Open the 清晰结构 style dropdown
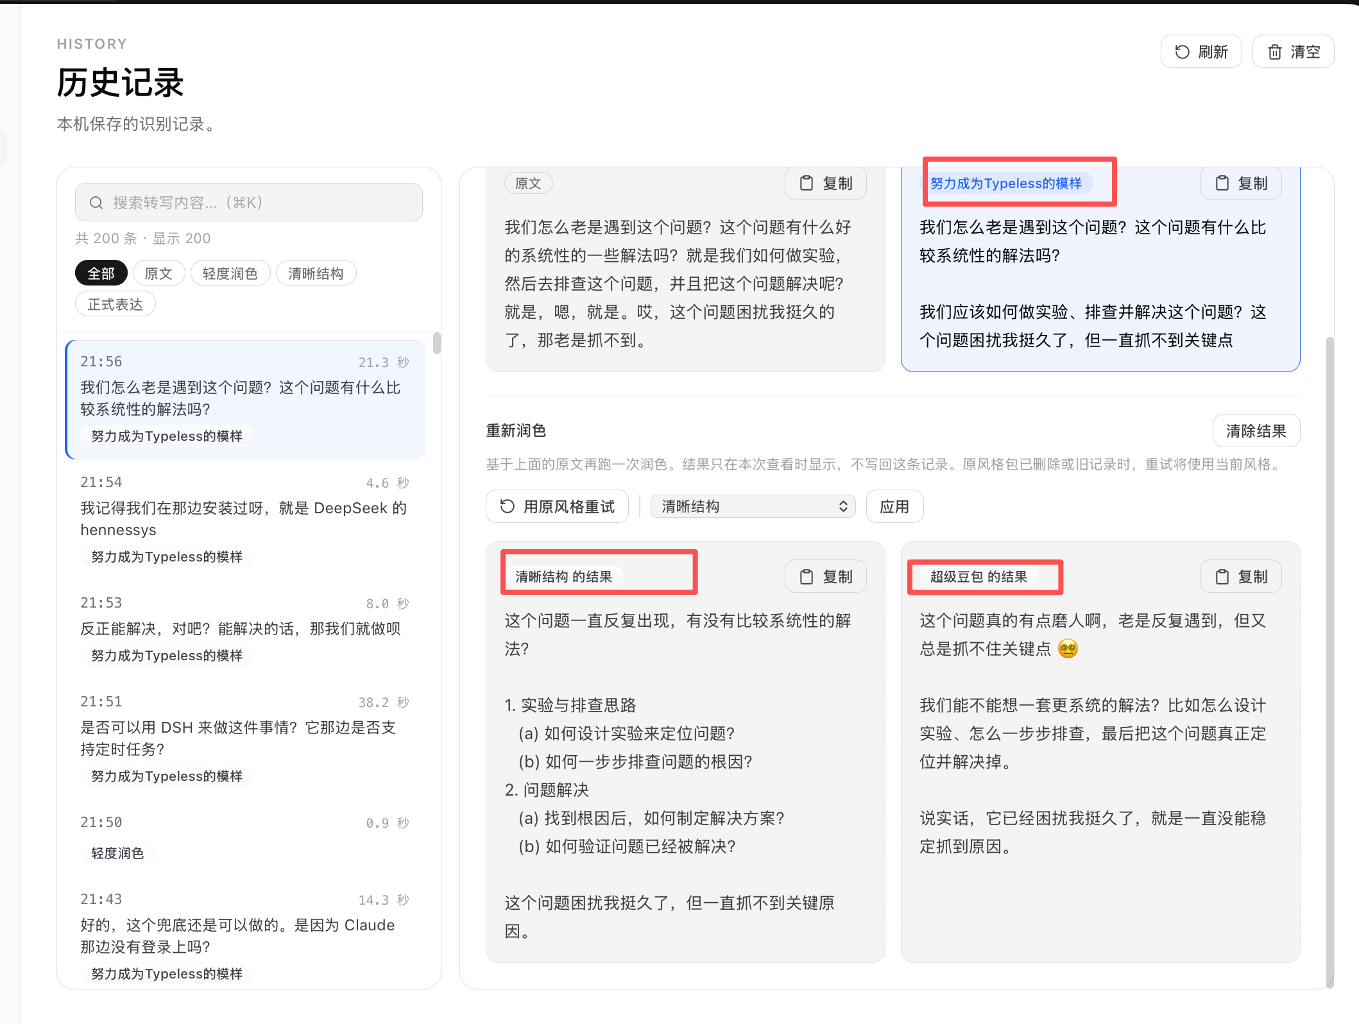The width and height of the screenshot is (1359, 1024). pos(753,506)
